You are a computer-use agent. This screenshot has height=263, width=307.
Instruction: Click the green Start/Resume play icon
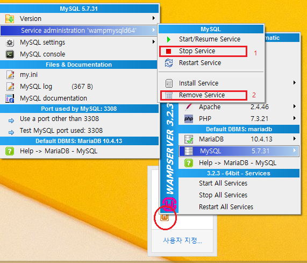169,39
